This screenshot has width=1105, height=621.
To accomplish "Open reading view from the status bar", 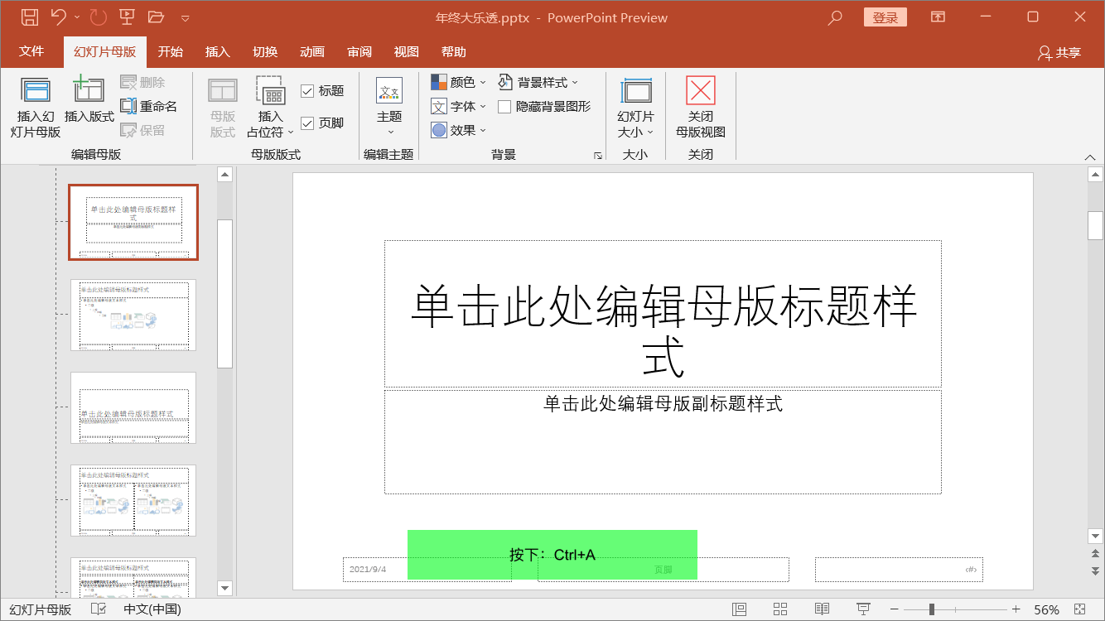I will 822,609.
